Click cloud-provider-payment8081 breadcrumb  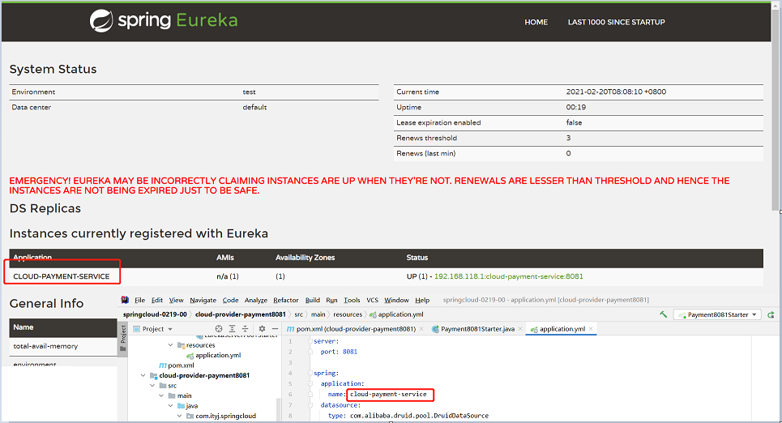click(241, 314)
